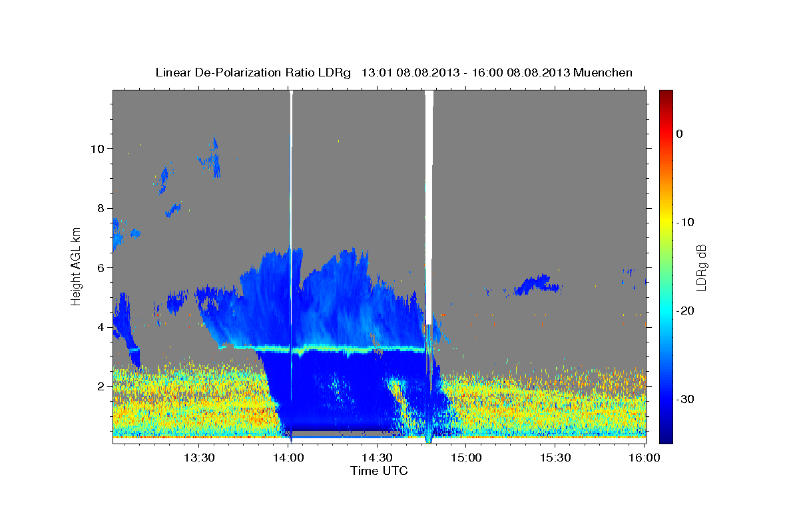Click the colorbar value label -10
Screen dimensions: 799x532
click(x=685, y=222)
